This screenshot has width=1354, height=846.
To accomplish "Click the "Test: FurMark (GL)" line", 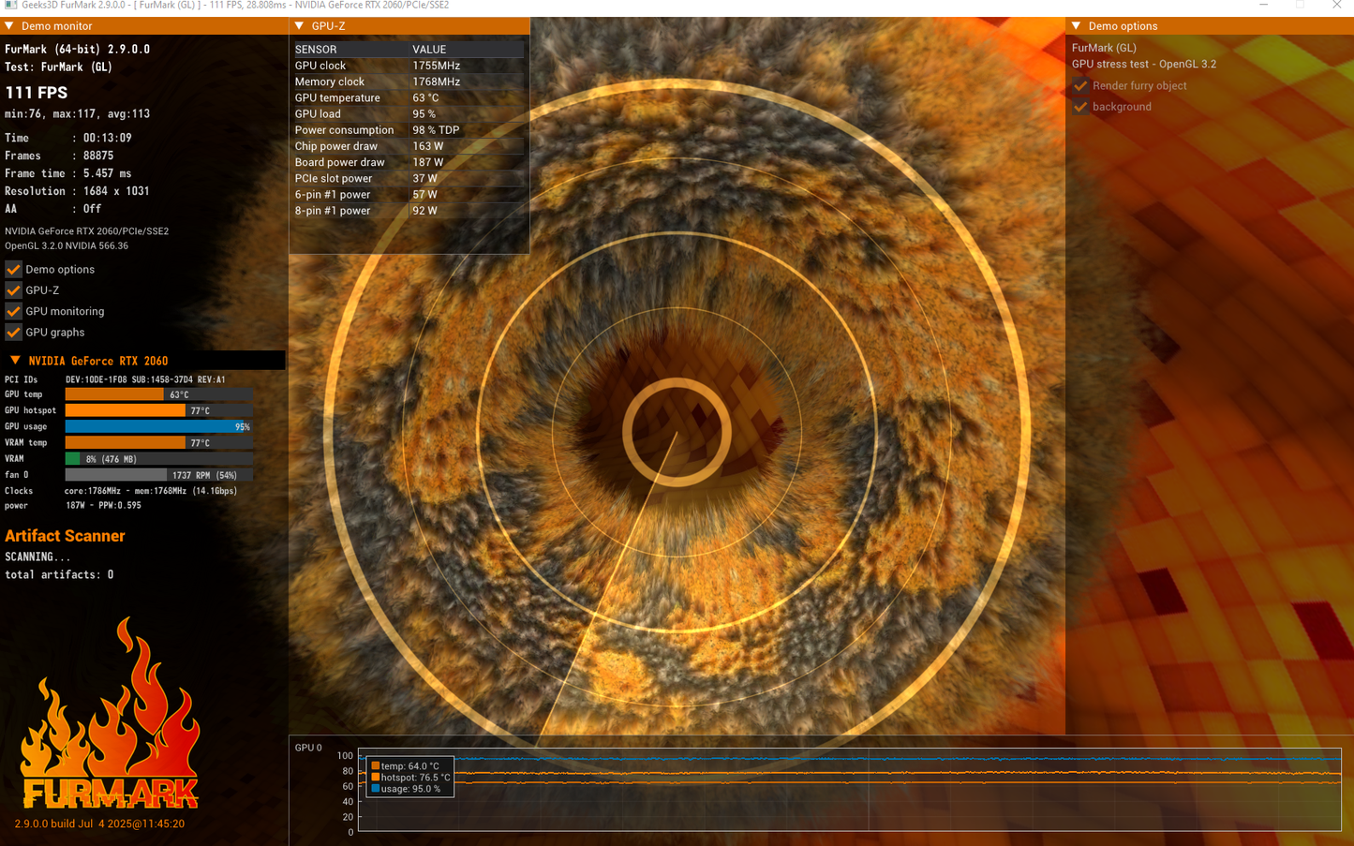I will [58, 67].
